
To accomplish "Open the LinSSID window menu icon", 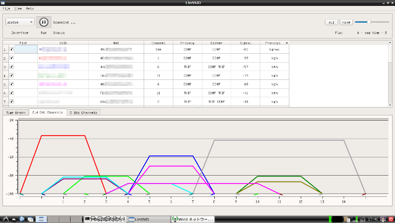I will tap(3, 3).
